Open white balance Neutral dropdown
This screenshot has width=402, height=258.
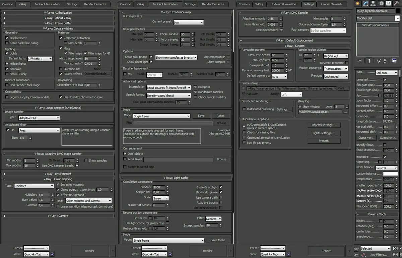click(x=386, y=168)
